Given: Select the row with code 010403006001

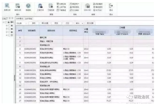Looking at the screenshot, I should point(85,82).
